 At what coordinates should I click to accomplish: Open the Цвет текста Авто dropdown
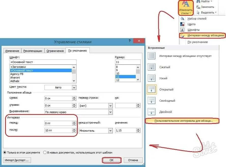click(x=74, y=87)
